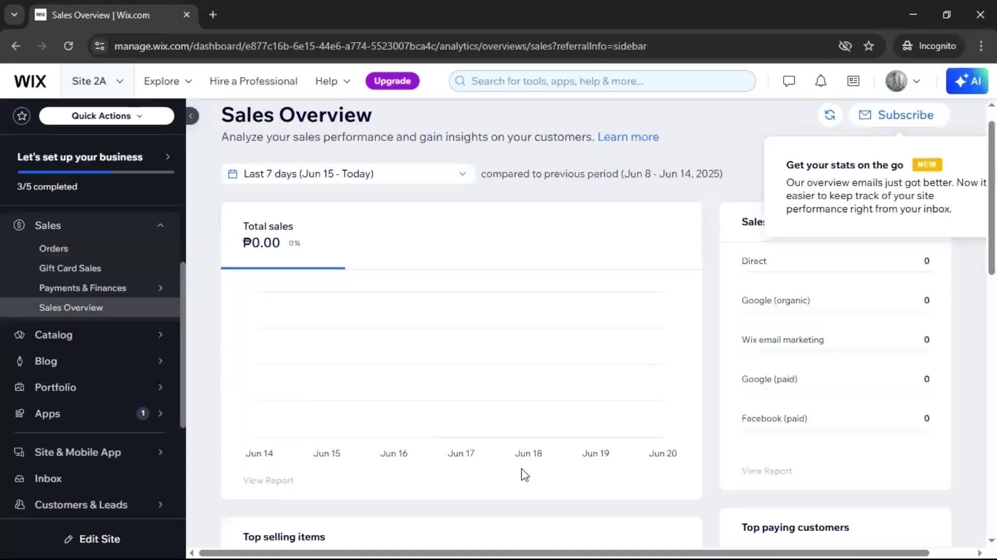Go back to the previous browser page
The image size is (997, 560).
point(16,46)
